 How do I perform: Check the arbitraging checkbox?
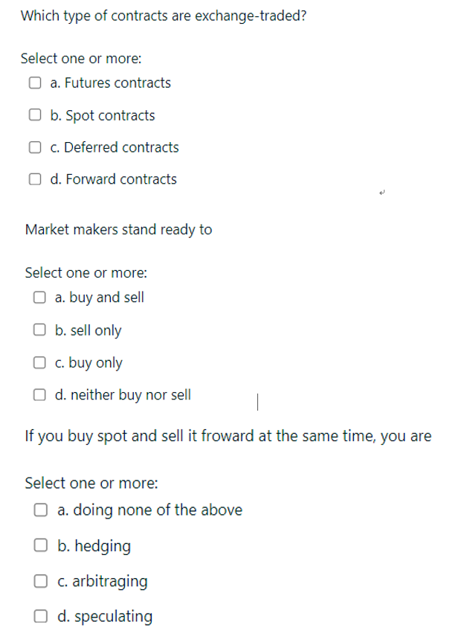pos(41,580)
